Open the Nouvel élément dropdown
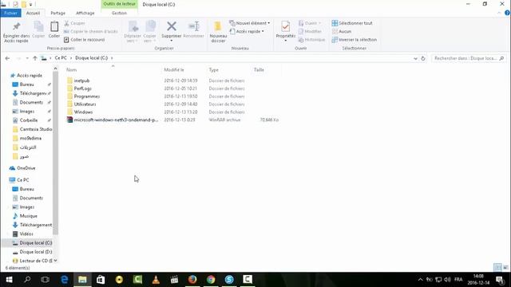This screenshot has height=287, width=511. pyautogui.click(x=250, y=23)
